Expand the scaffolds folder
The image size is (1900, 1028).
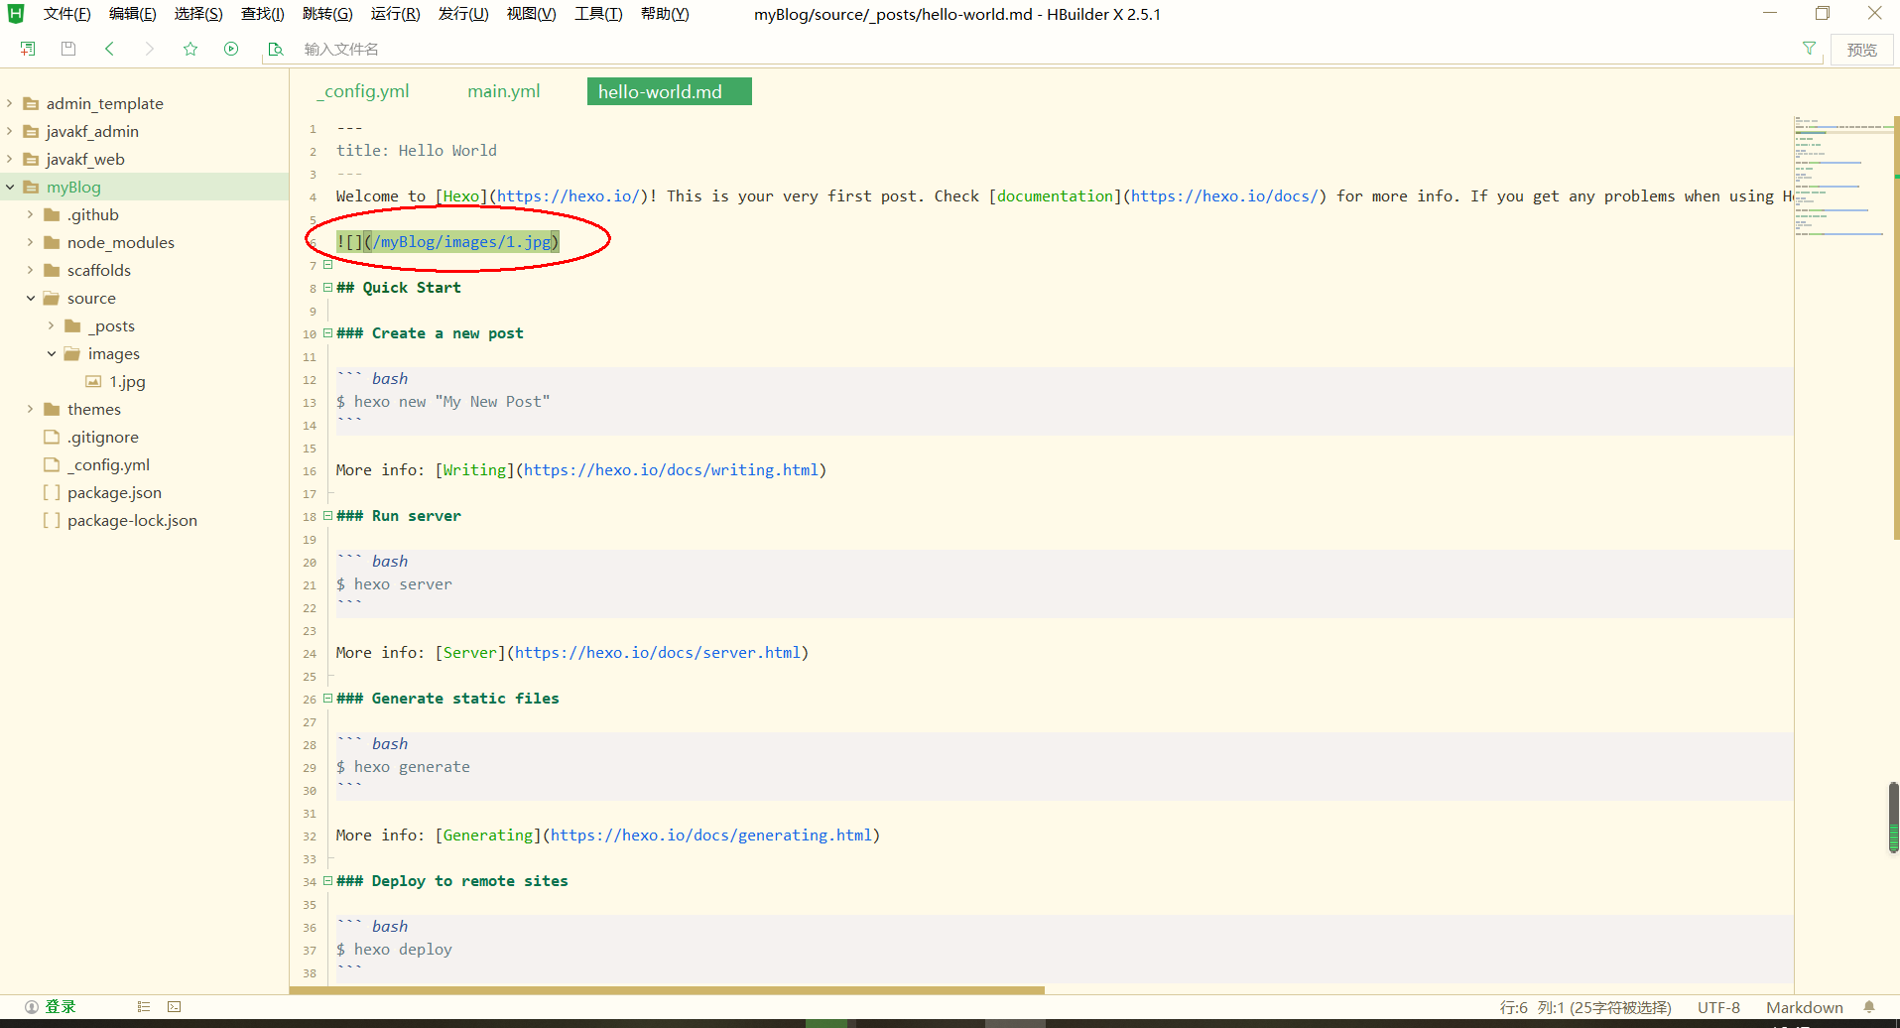point(31,270)
